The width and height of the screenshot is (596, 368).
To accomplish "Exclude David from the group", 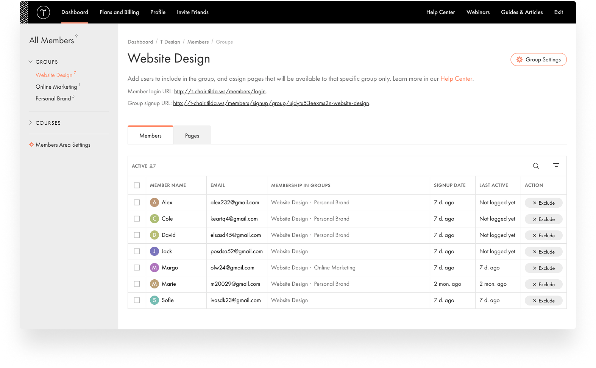I will pyautogui.click(x=543, y=235).
